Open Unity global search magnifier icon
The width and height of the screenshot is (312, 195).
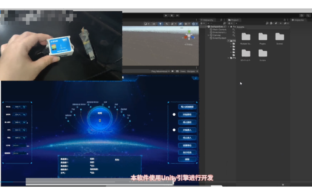point(308,16)
